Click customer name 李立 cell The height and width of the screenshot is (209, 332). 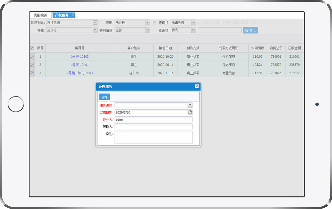click(134, 65)
